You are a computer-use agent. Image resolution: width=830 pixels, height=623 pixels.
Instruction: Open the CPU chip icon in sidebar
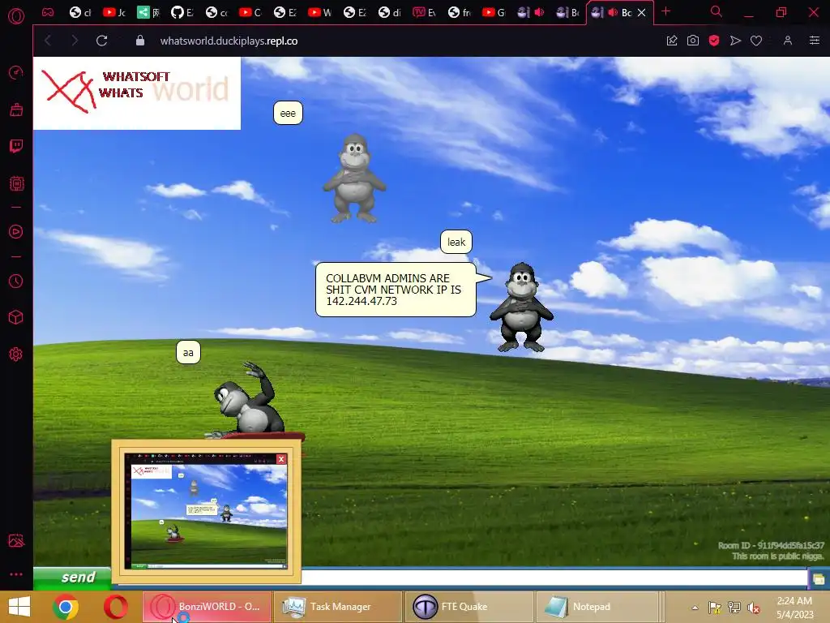(x=16, y=184)
